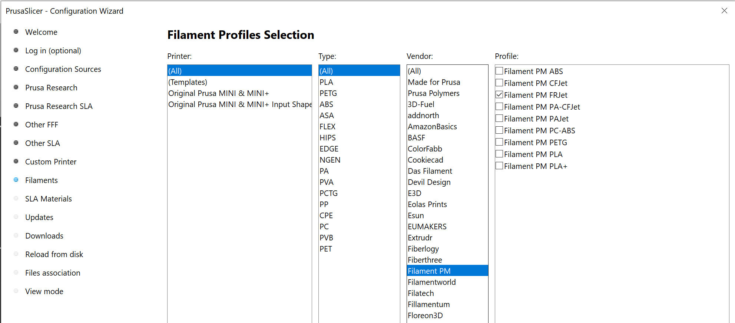Open the SLA Materials step
This screenshot has width=735, height=323.
coord(49,199)
